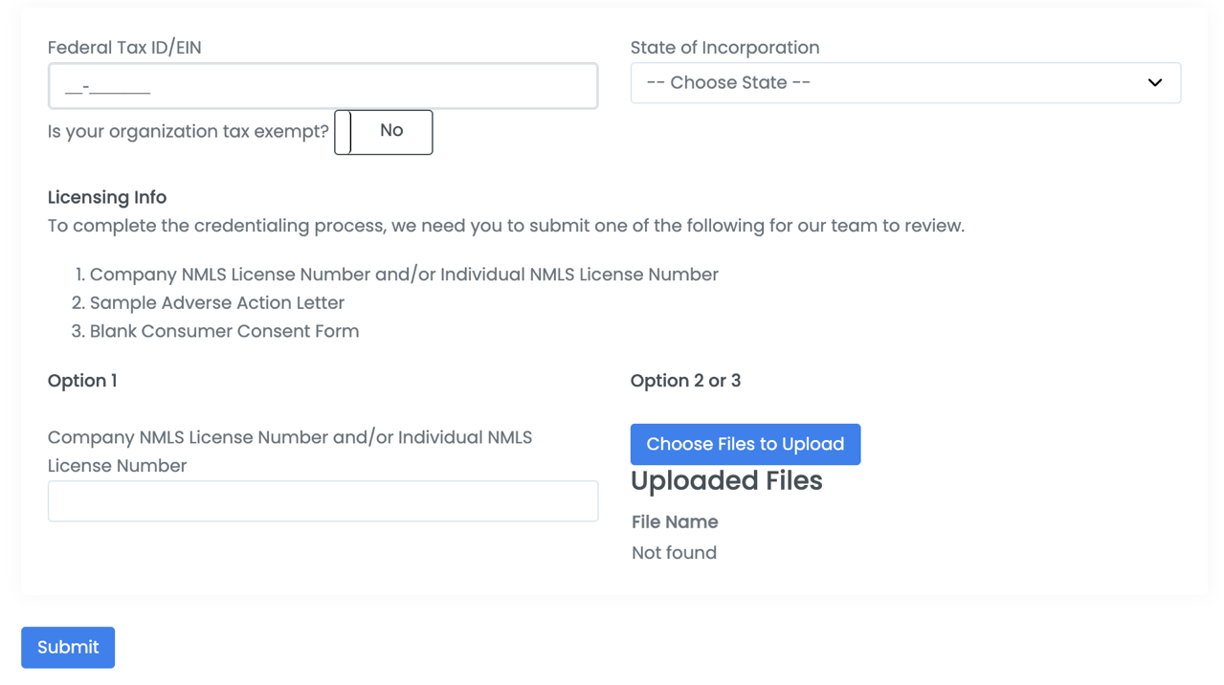Click the NMLS License Number field label under Option 1
Image resolution: width=1224 pixels, height=685 pixels.
[289, 452]
